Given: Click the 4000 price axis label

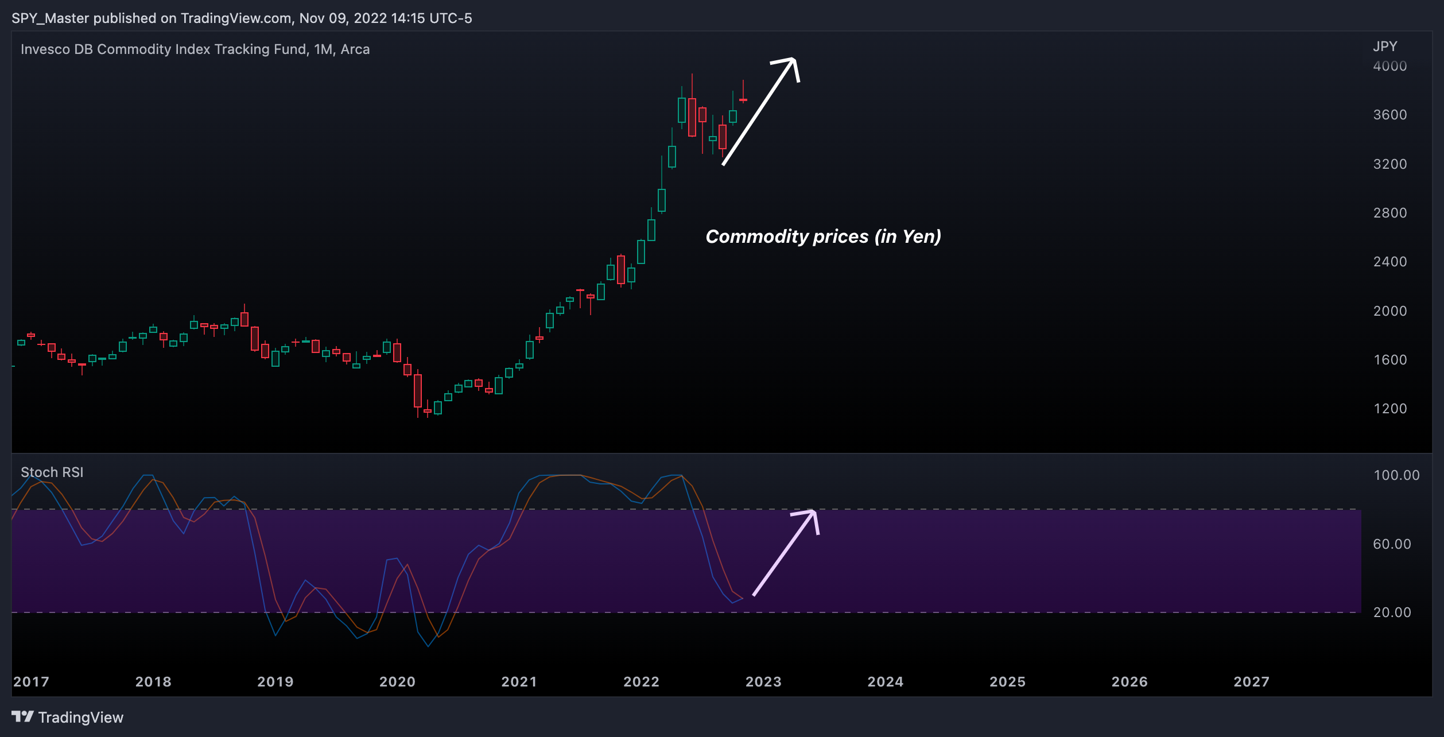Looking at the screenshot, I should click(1390, 66).
